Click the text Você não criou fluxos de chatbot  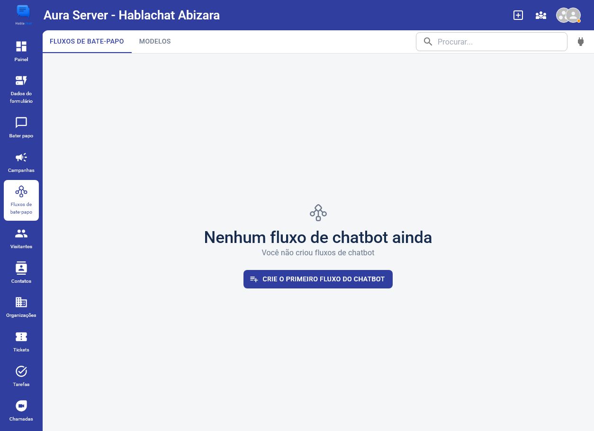(x=318, y=253)
